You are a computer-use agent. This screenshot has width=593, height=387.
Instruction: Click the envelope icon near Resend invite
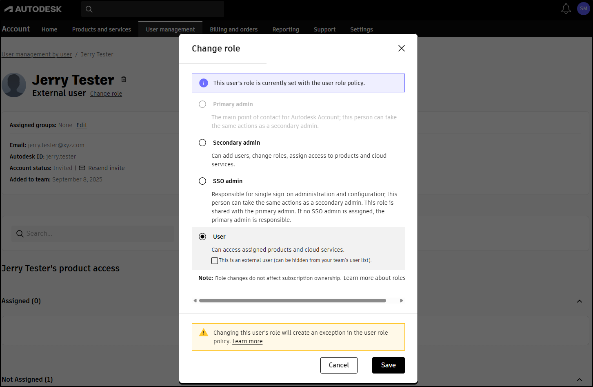point(82,168)
